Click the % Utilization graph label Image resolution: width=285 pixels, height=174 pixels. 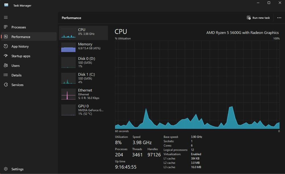[123, 38]
